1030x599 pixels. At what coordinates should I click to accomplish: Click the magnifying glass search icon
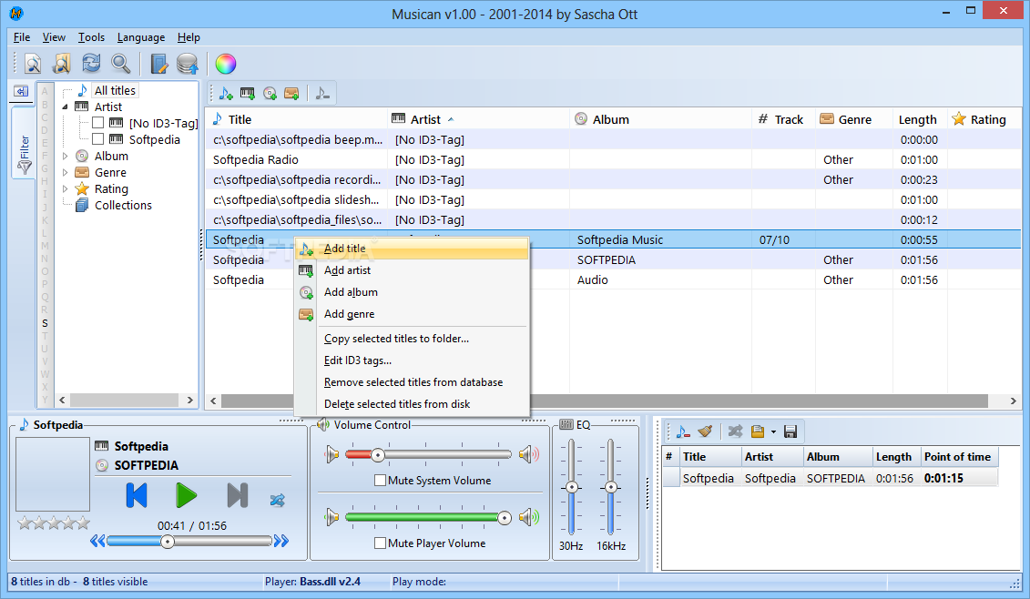[121, 64]
